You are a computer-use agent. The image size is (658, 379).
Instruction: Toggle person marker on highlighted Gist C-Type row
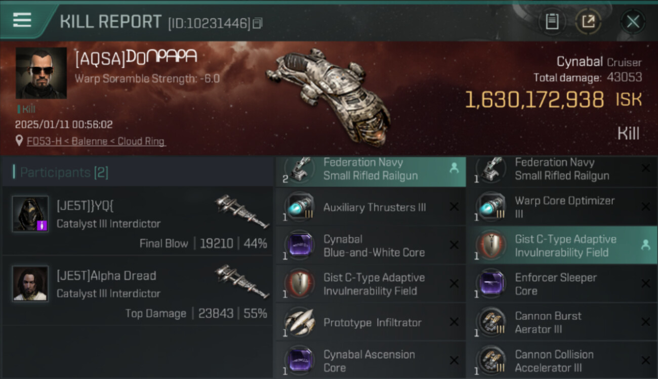[x=645, y=245]
